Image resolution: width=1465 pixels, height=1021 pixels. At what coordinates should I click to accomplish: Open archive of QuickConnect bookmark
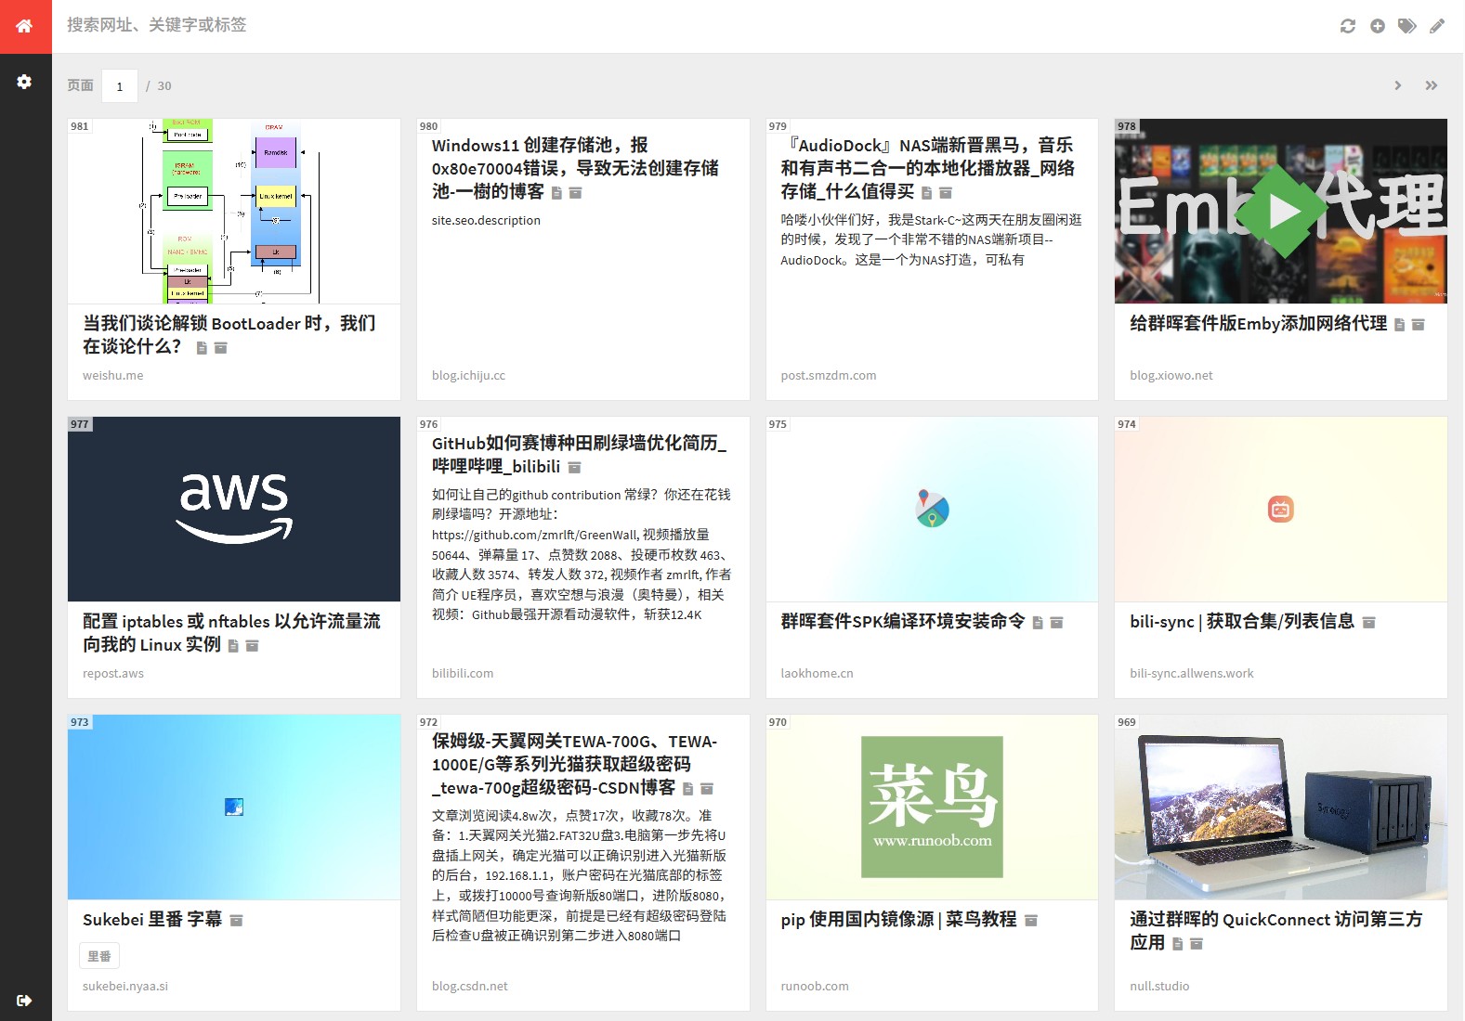(x=1197, y=944)
